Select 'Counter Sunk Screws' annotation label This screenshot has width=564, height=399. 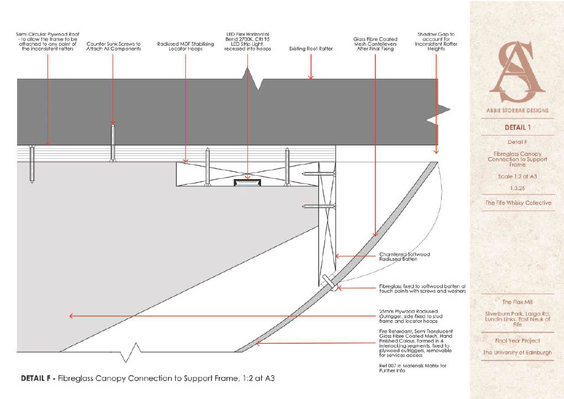click(113, 46)
